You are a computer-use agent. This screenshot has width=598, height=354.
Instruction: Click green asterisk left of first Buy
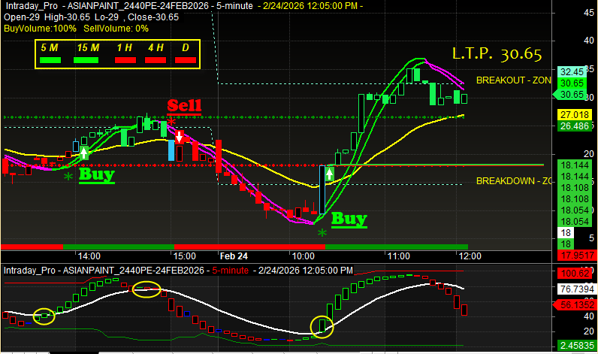(x=68, y=177)
